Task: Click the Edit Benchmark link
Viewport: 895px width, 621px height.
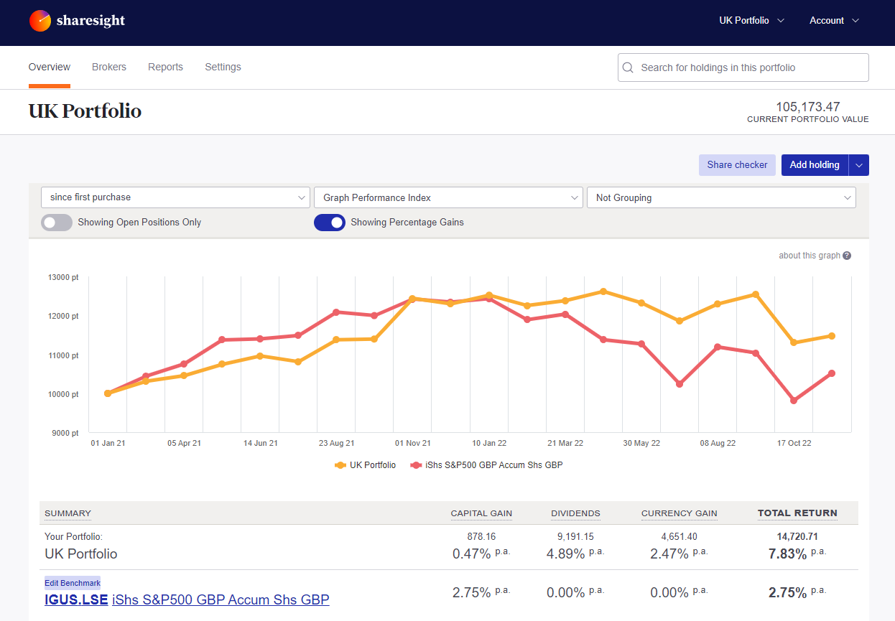Action: click(72, 583)
